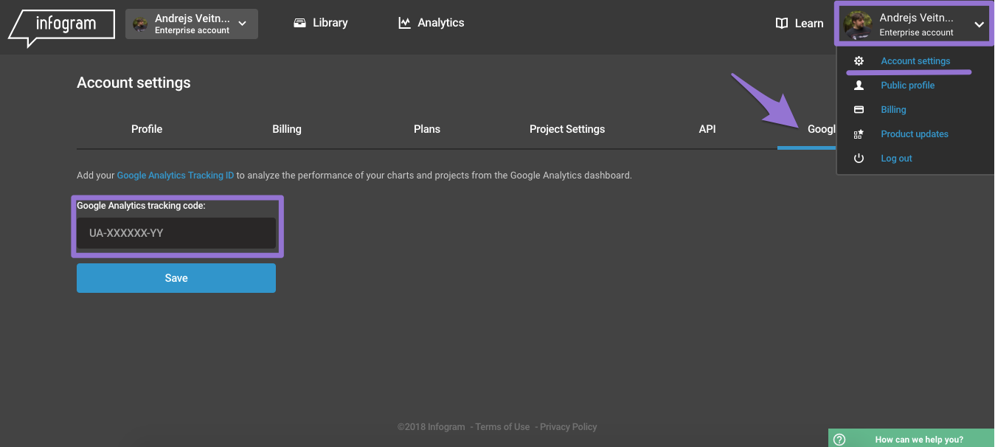The width and height of the screenshot is (995, 447).
Task: Open the Privacy Policy footer link
Action: 568,427
